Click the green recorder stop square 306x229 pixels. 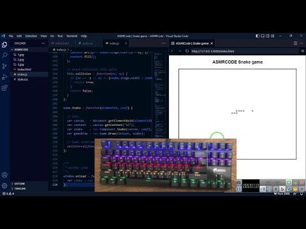pos(289,183)
